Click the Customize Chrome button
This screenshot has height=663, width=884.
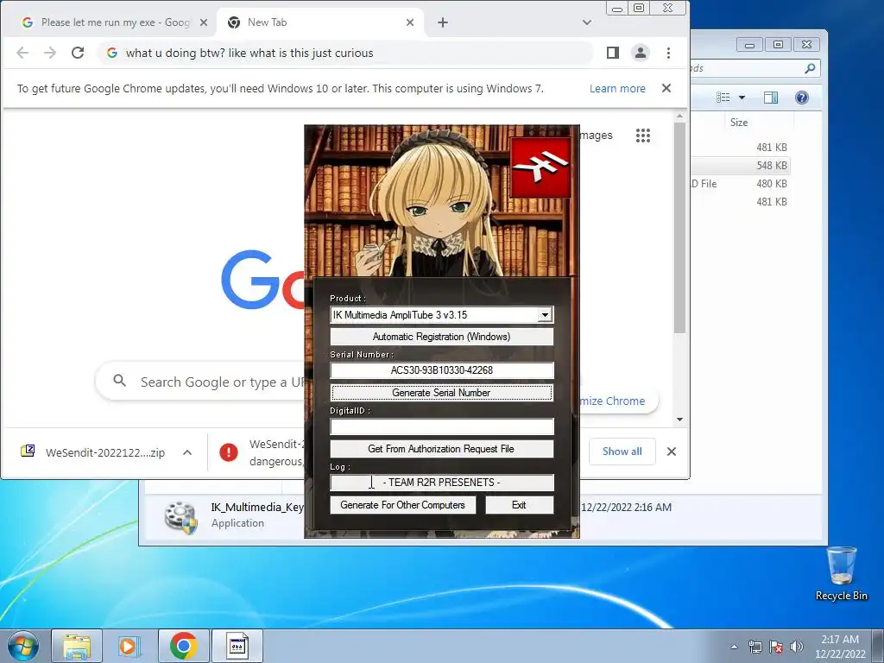click(617, 401)
